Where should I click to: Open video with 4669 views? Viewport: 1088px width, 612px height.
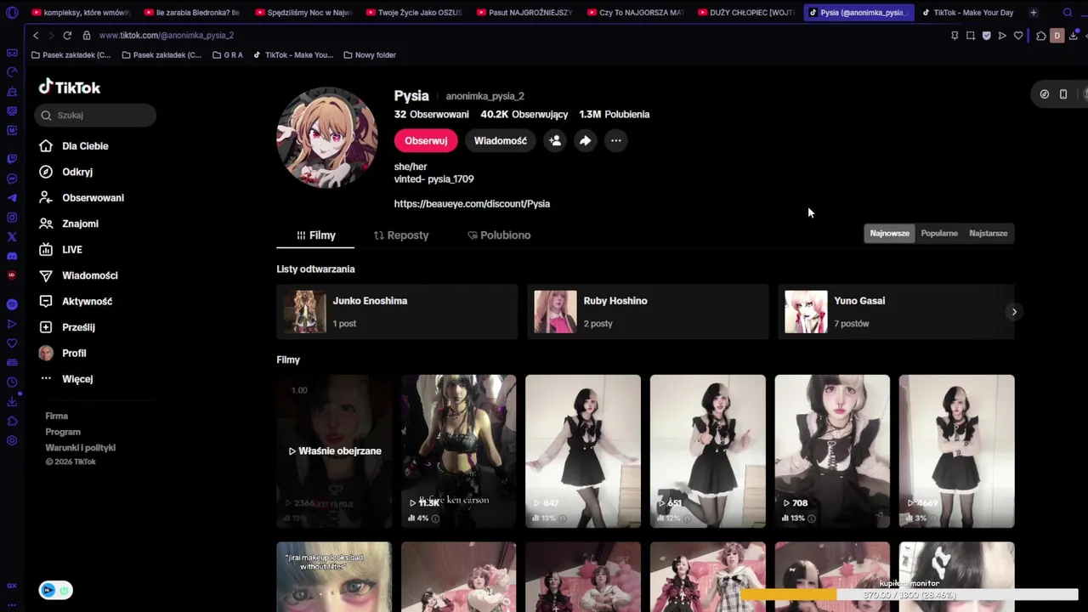[x=957, y=451]
